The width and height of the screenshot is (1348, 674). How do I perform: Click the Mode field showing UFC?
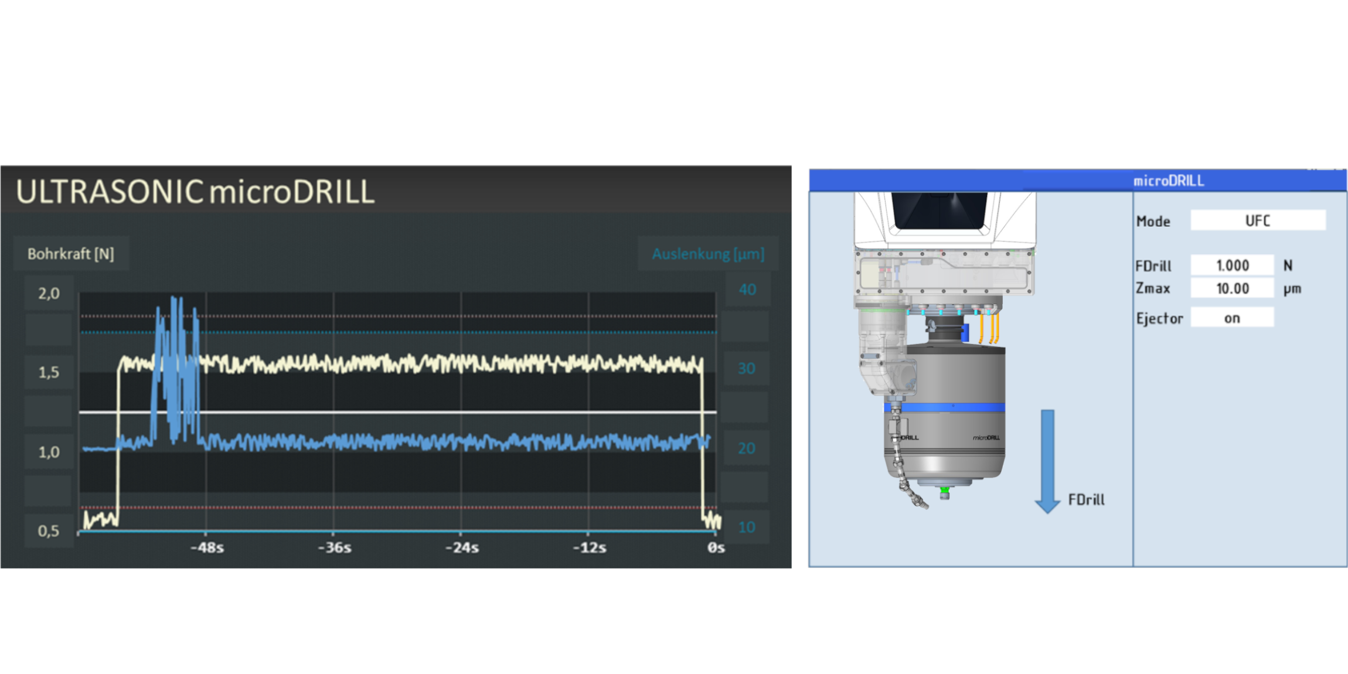click(x=1258, y=220)
